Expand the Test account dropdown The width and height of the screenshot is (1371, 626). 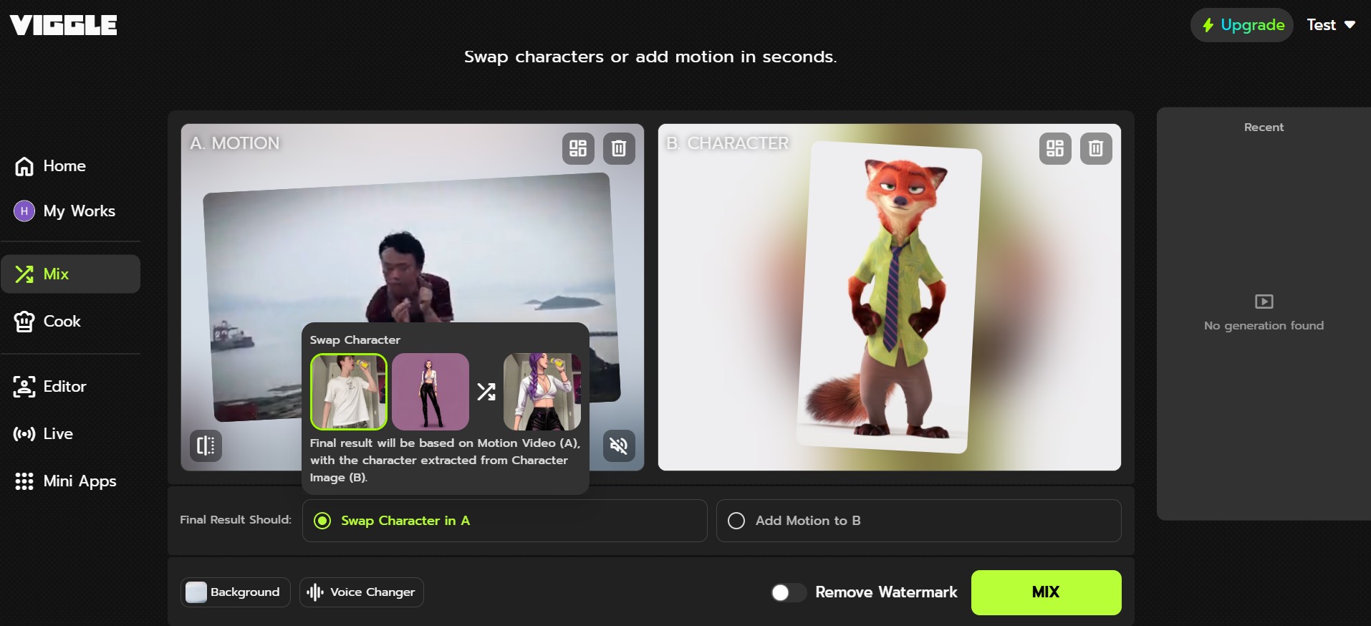(1331, 25)
